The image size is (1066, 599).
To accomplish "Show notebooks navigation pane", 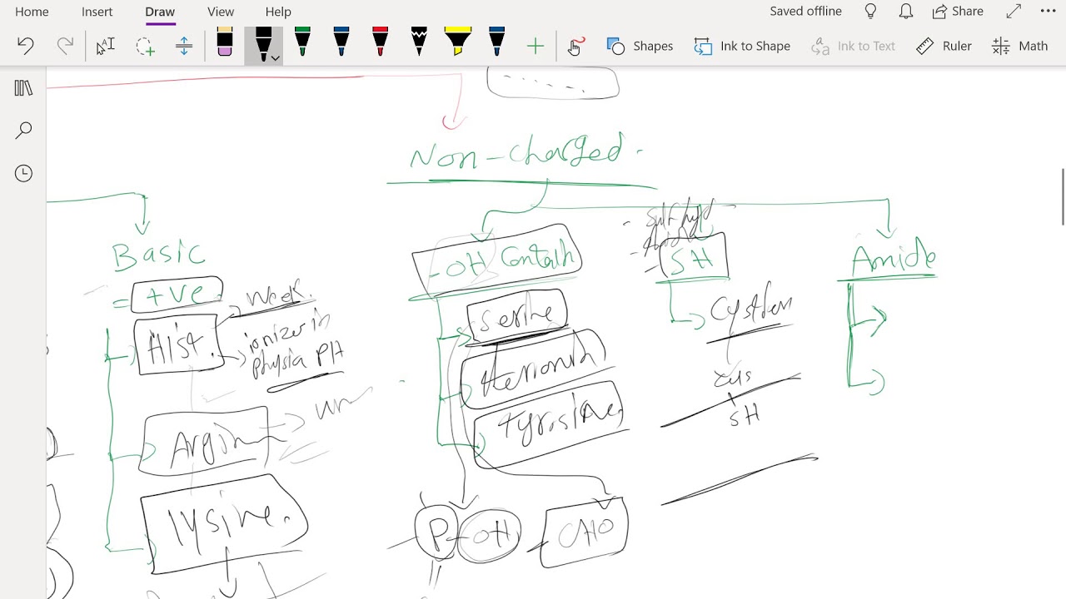I will coord(23,88).
